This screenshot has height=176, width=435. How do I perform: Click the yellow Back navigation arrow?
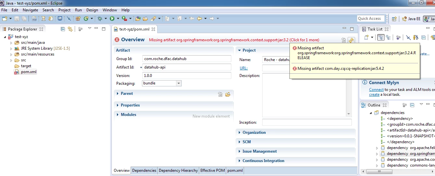[199, 19]
